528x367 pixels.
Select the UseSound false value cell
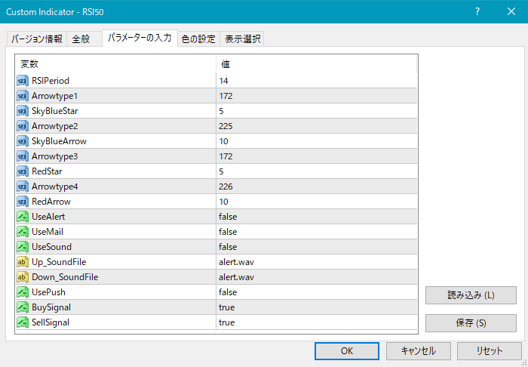[x=316, y=247]
